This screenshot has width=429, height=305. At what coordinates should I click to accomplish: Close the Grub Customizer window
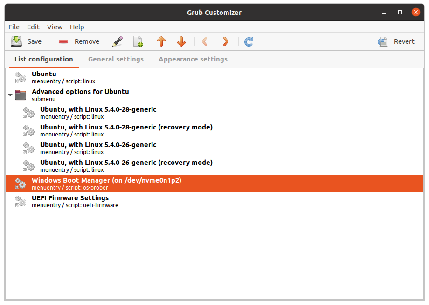pos(416,12)
